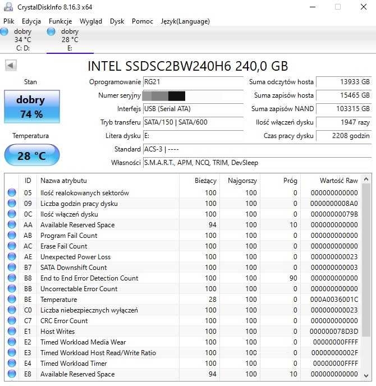The image size is (376, 386).
Task: Click the Bieżący column header
Action: click(199, 181)
